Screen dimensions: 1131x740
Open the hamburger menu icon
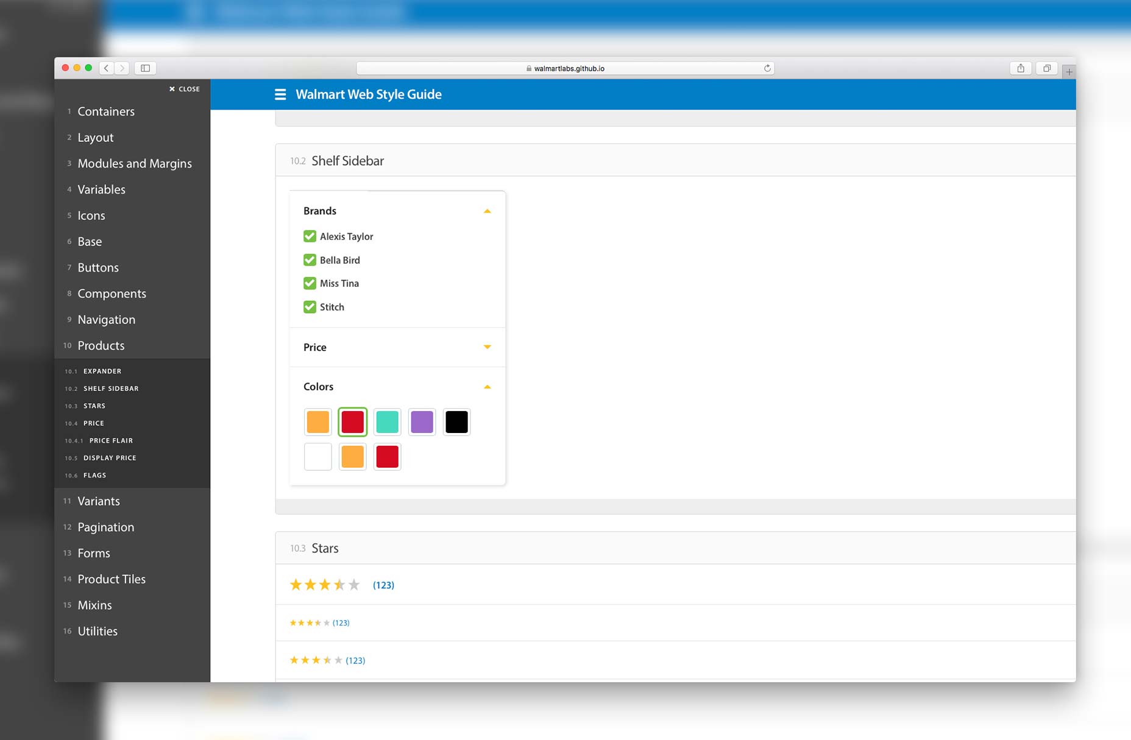(x=280, y=94)
